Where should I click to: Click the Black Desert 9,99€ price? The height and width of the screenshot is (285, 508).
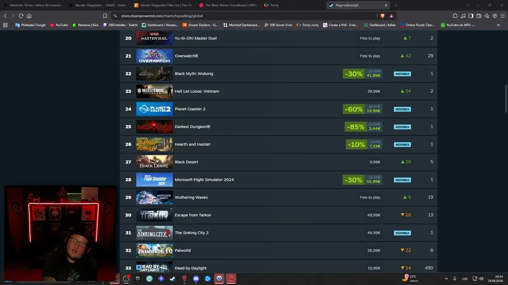[374, 162]
